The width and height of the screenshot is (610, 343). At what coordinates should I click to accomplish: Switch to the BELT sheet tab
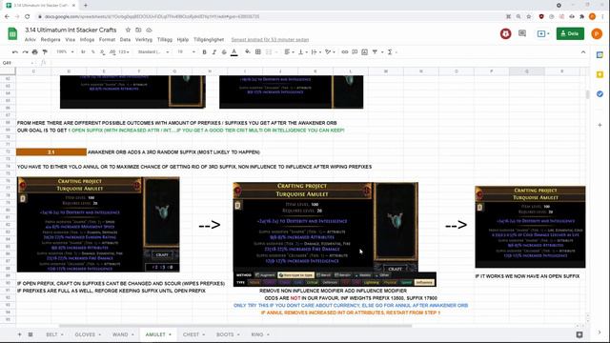tap(54, 334)
